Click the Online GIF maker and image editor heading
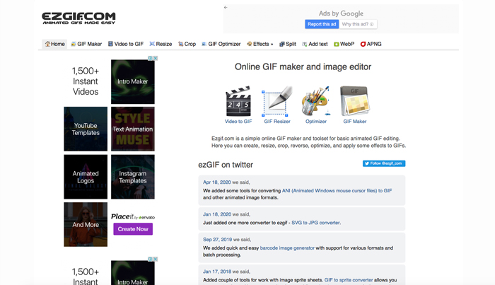 tap(303, 67)
